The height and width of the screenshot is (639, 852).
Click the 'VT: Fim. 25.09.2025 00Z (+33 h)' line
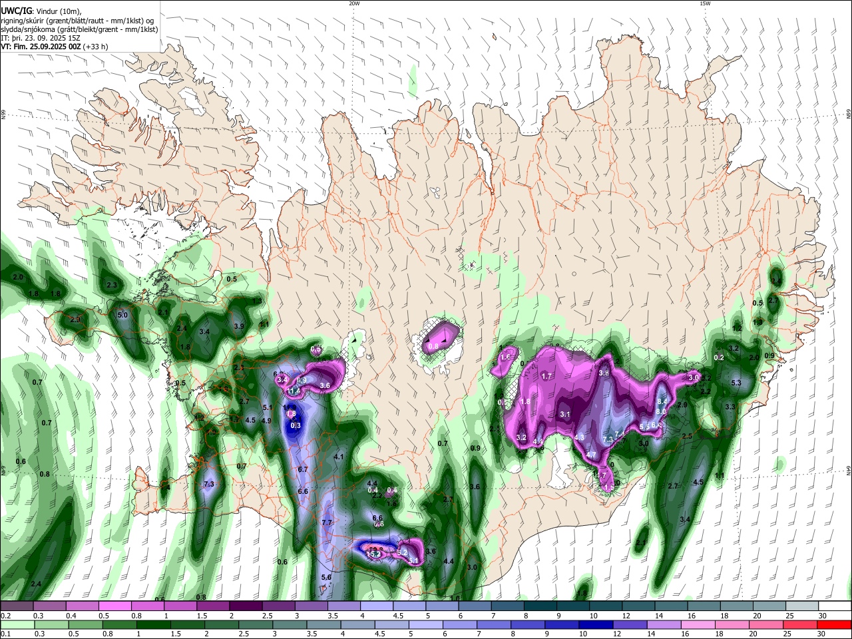pos(54,47)
